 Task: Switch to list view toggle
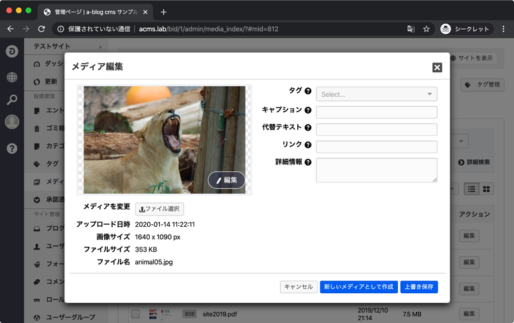click(x=472, y=189)
